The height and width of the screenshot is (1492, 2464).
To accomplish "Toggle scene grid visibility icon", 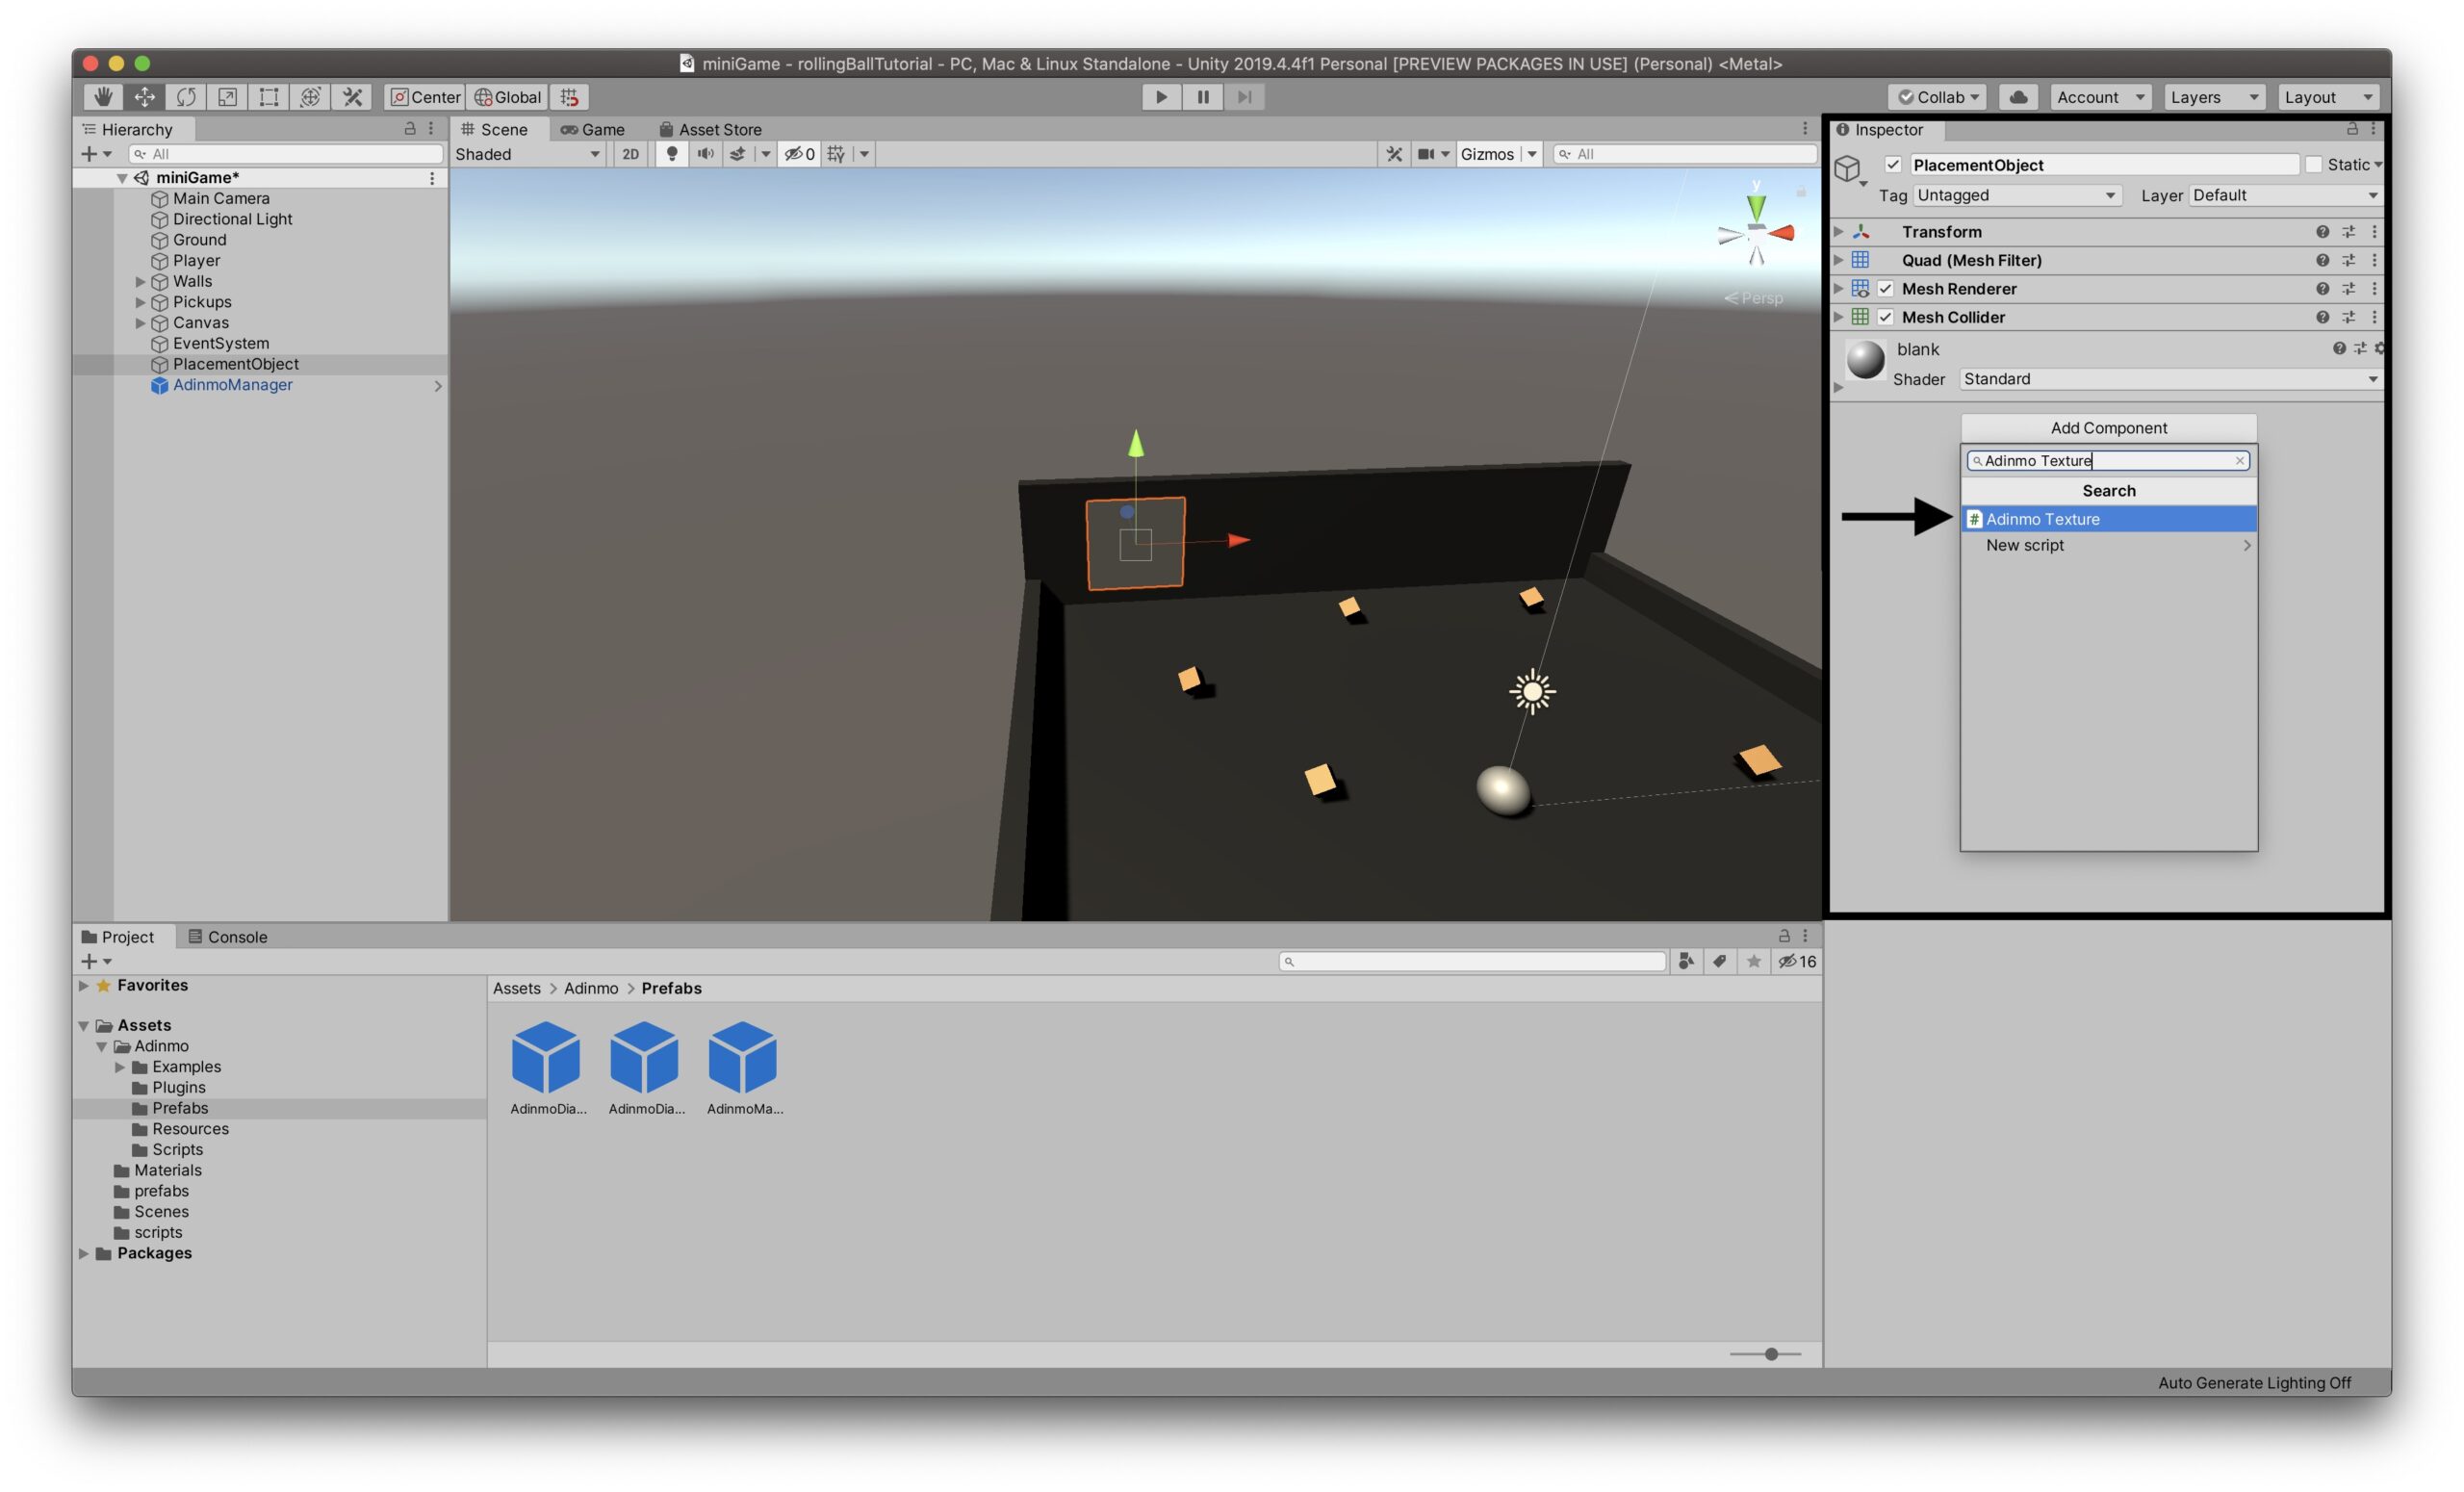I will pyautogui.click(x=836, y=154).
